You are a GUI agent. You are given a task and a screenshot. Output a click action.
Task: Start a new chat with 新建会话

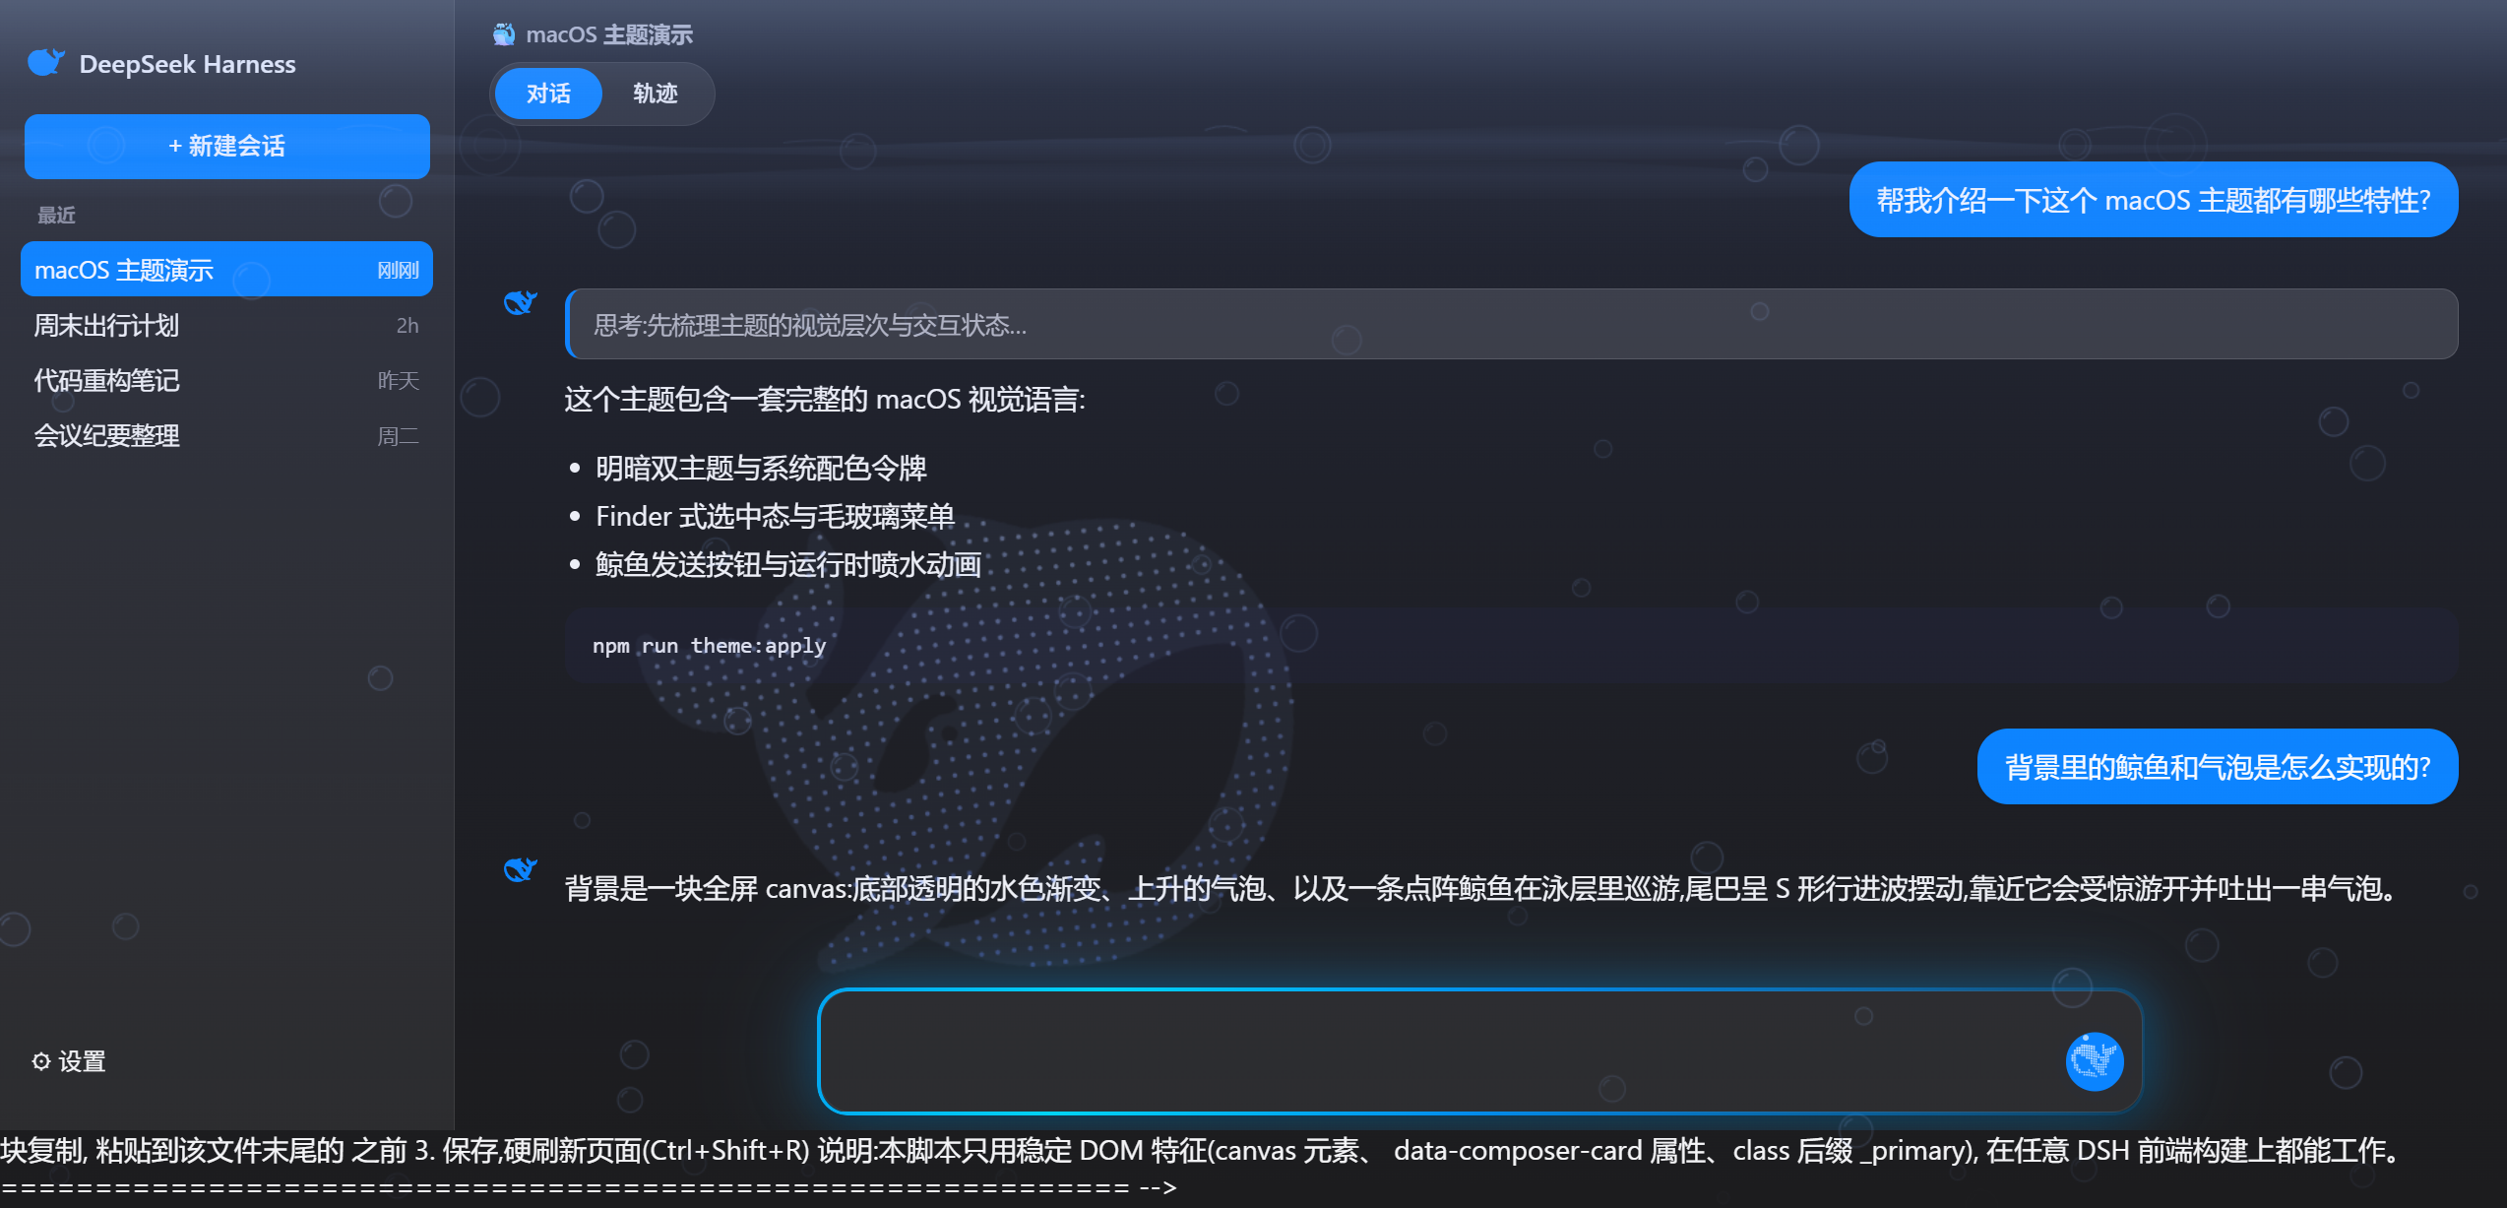227,146
